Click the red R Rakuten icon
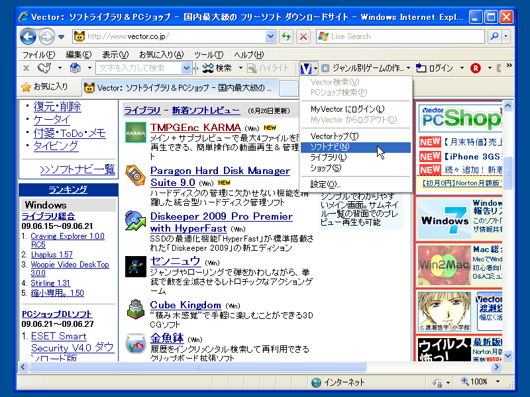530x397 pixels. [x=476, y=68]
